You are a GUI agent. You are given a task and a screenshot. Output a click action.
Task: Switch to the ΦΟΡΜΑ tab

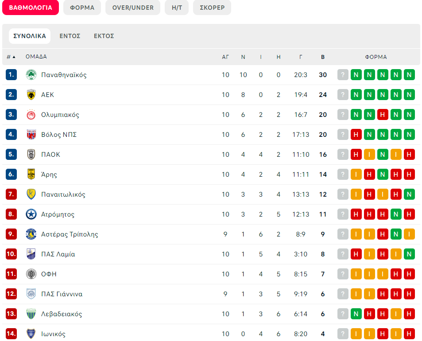[x=82, y=8]
